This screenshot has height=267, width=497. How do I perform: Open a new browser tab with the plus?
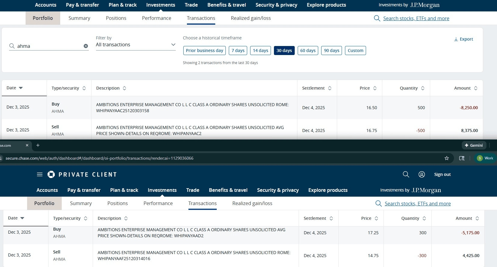click(38, 145)
